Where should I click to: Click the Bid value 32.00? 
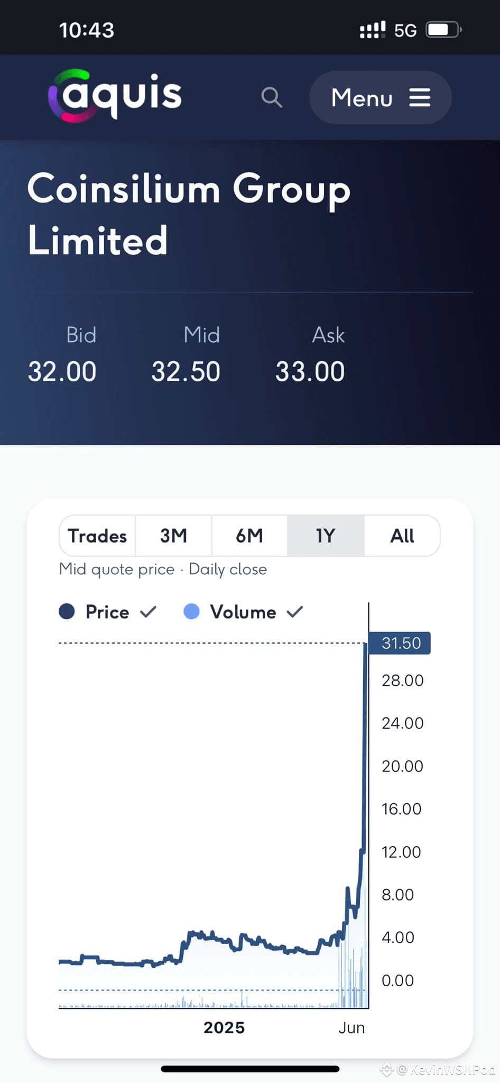point(62,371)
